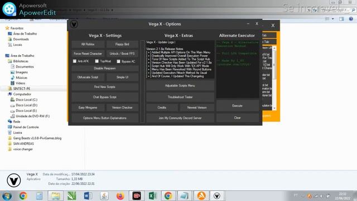
Task: Join My Community Discord Server
Action: click(x=180, y=118)
